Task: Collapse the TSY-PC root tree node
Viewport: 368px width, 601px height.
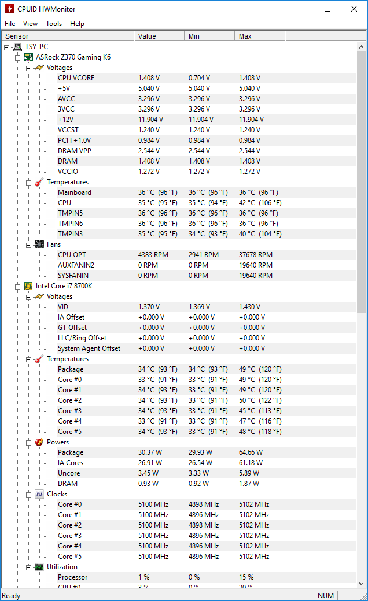Action: [x=7, y=47]
